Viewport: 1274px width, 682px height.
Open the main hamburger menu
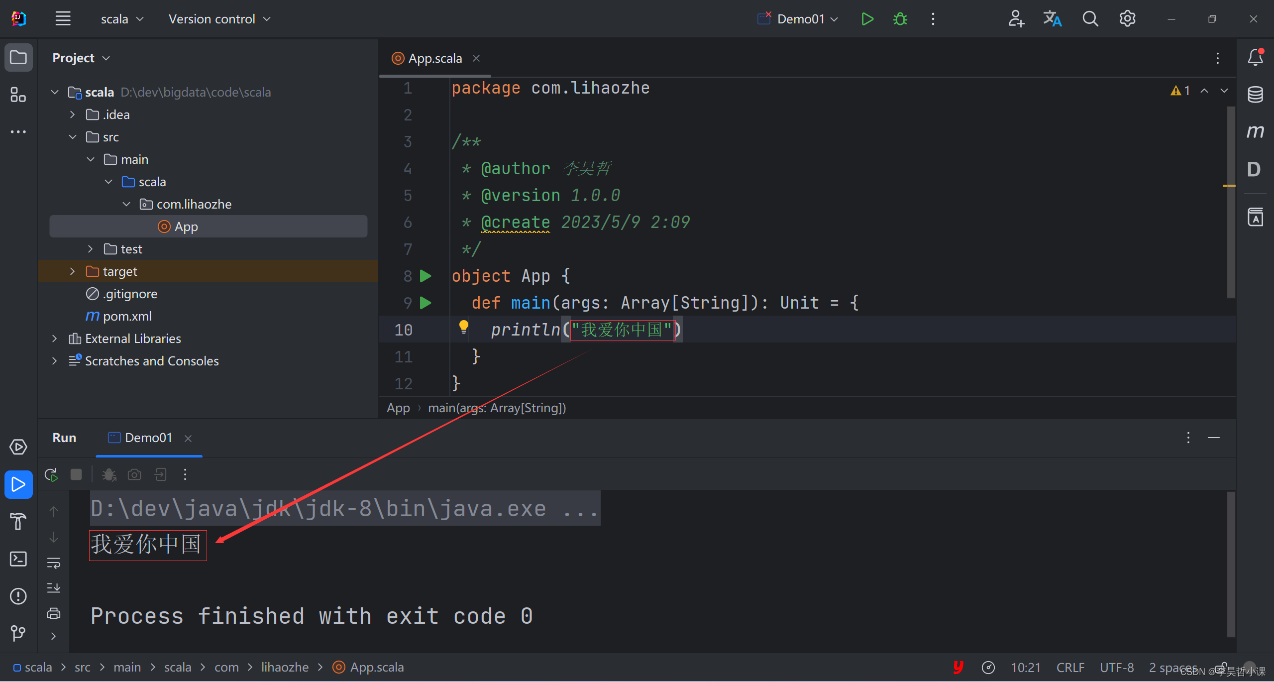click(x=63, y=19)
